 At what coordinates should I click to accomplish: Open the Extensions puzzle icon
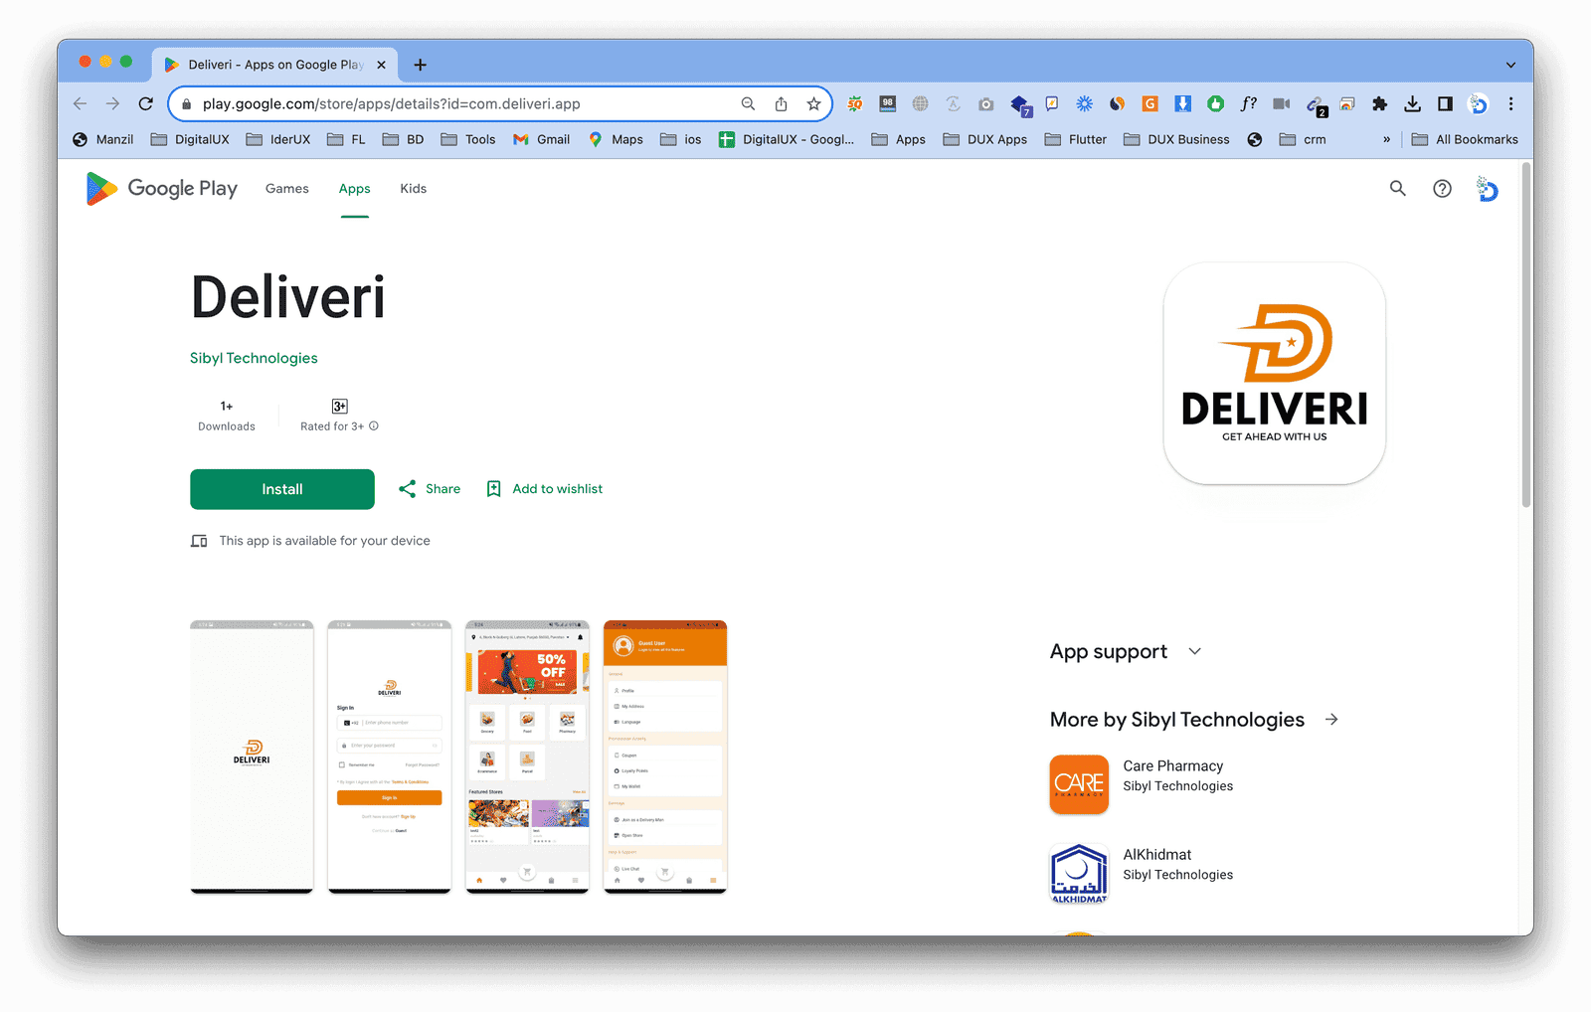(x=1379, y=103)
